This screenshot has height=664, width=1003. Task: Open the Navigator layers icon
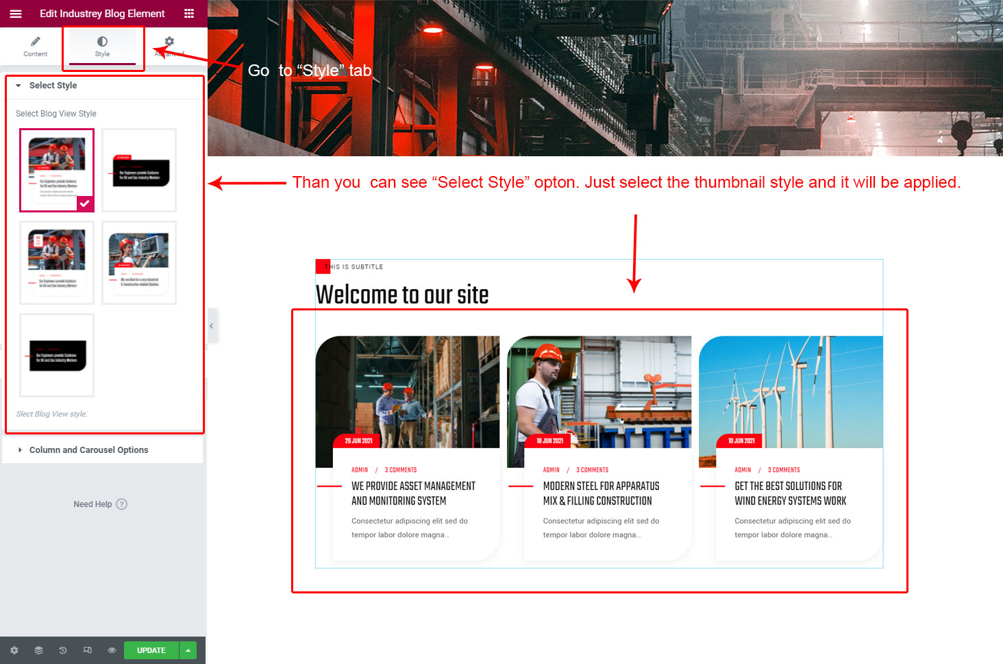click(x=38, y=650)
